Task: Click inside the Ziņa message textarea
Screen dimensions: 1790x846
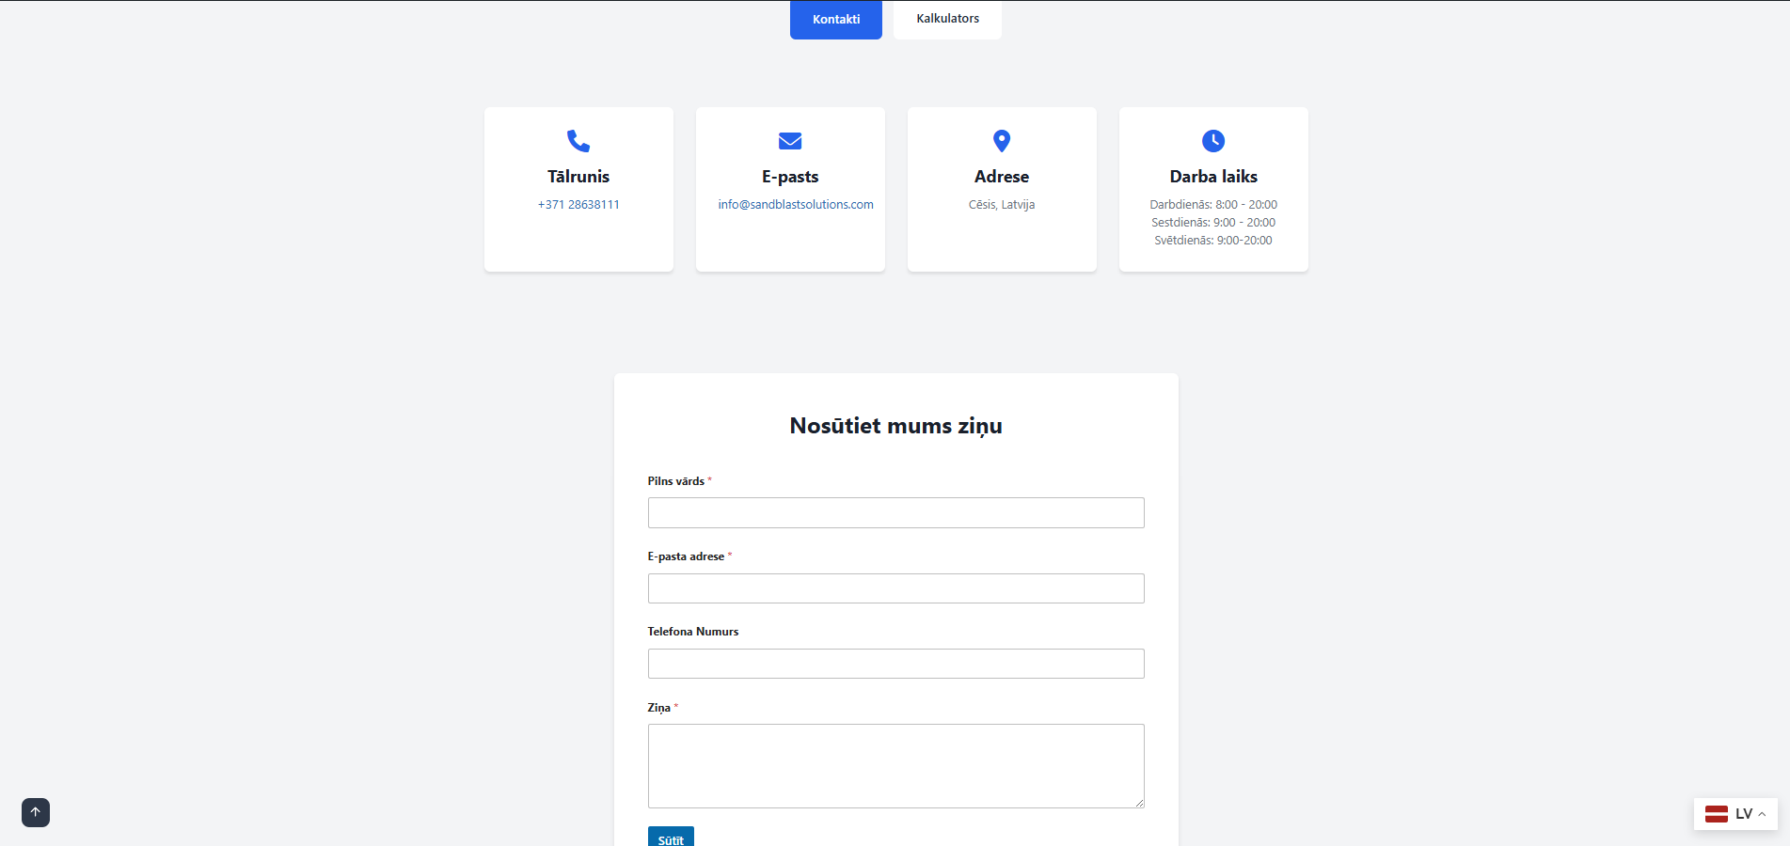Action: click(x=895, y=765)
